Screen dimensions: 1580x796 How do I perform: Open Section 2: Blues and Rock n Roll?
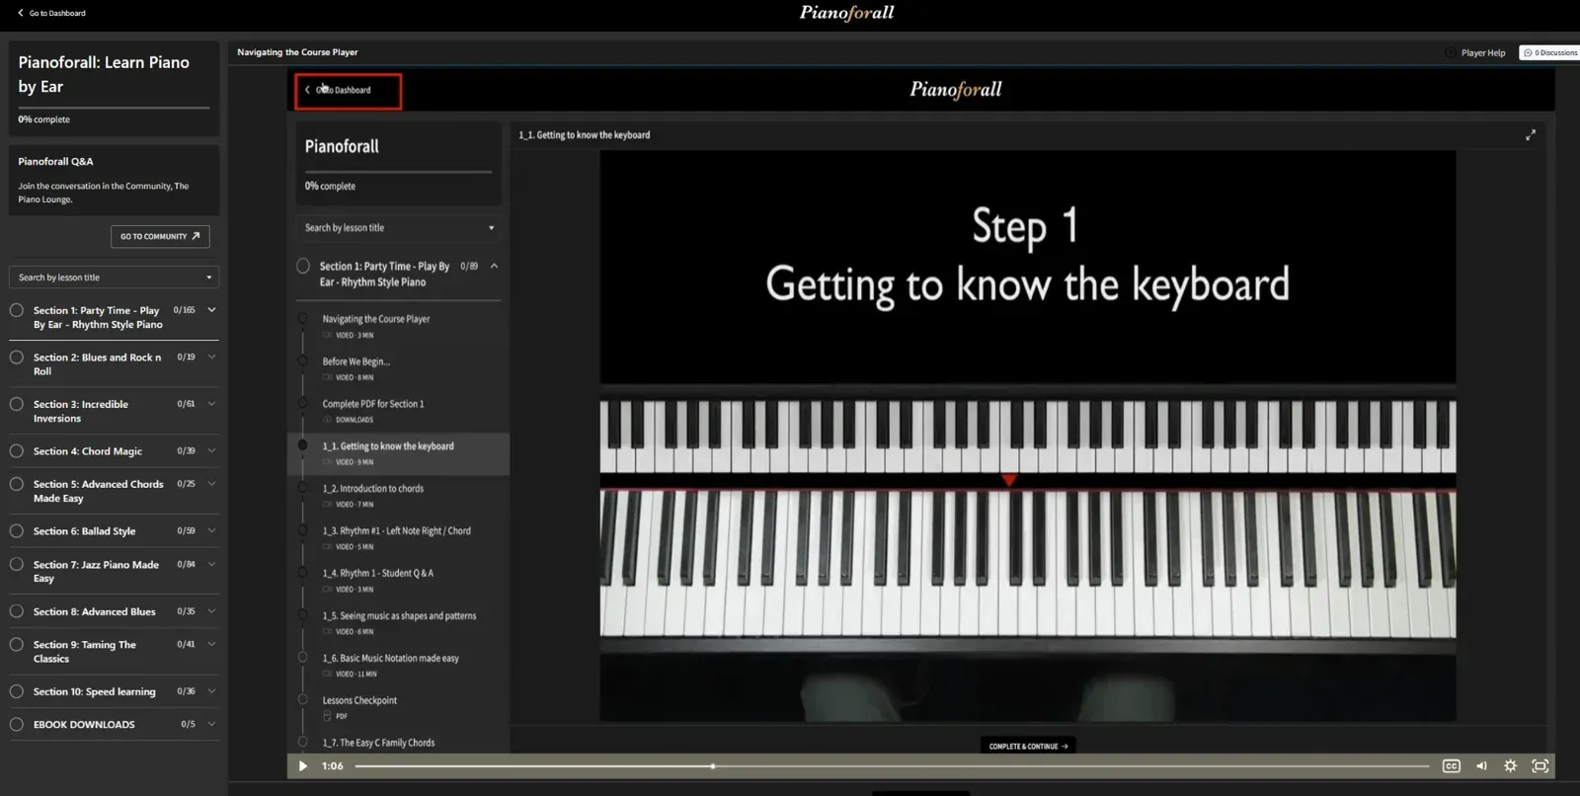tap(97, 364)
